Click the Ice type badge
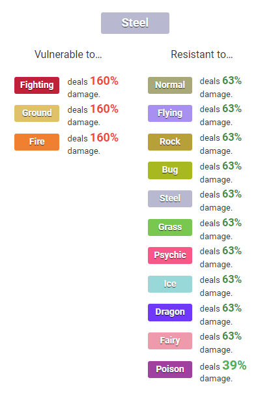Screen dimensions: 273x395 click(170, 284)
